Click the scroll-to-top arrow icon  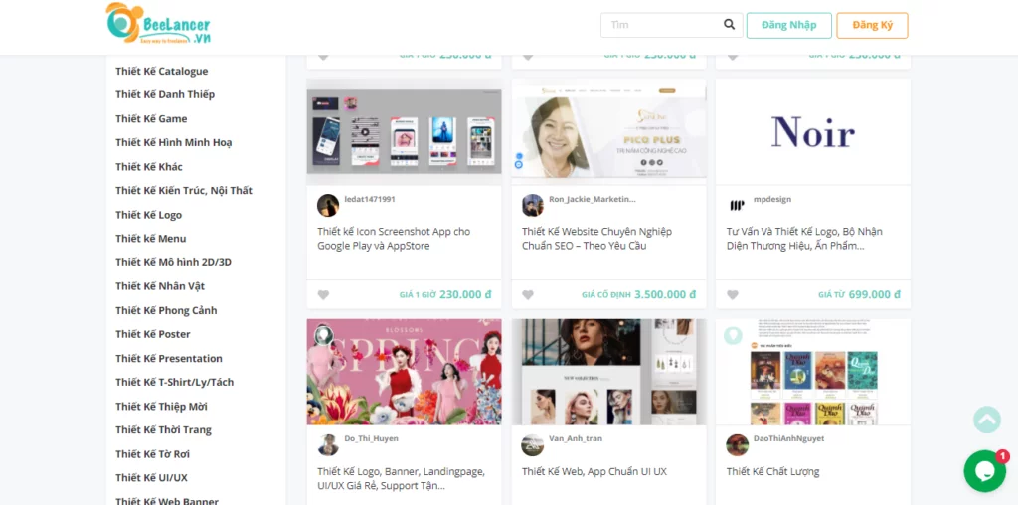pyautogui.click(x=987, y=420)
